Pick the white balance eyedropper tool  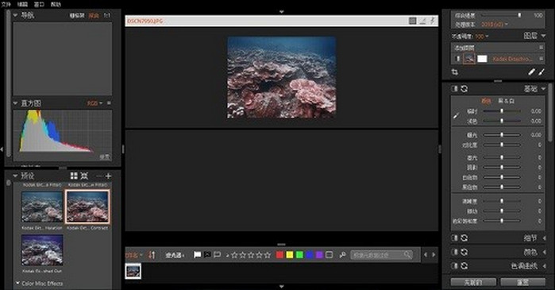[x=457, y=116]
